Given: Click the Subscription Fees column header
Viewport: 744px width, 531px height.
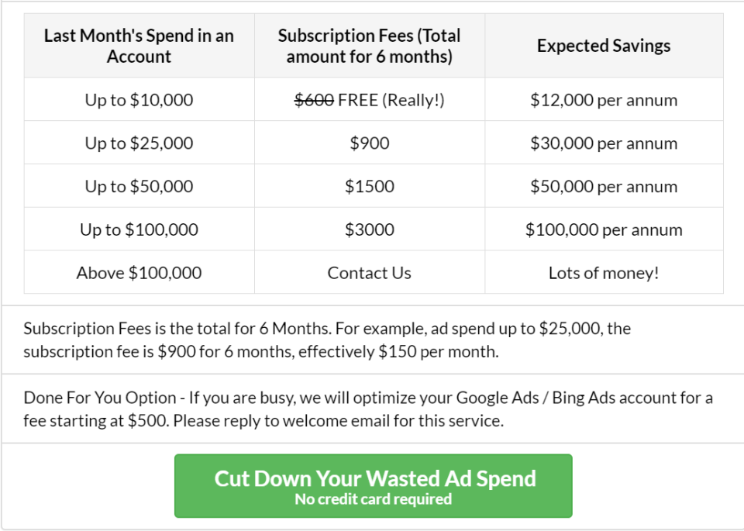Looking at the screenshot, I should tap(369, 46).
